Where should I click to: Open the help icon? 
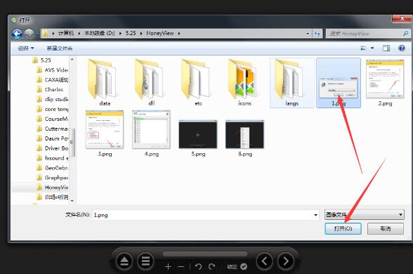(402, 48)
